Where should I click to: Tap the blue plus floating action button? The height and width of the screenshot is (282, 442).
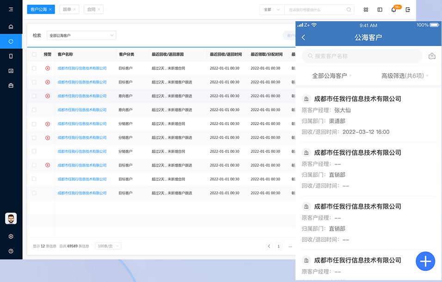pos(425,261)
